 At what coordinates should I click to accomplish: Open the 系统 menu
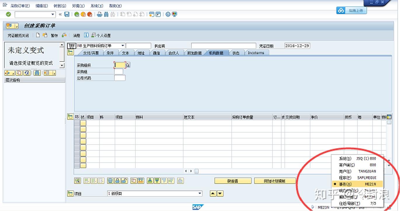point(97,6)
